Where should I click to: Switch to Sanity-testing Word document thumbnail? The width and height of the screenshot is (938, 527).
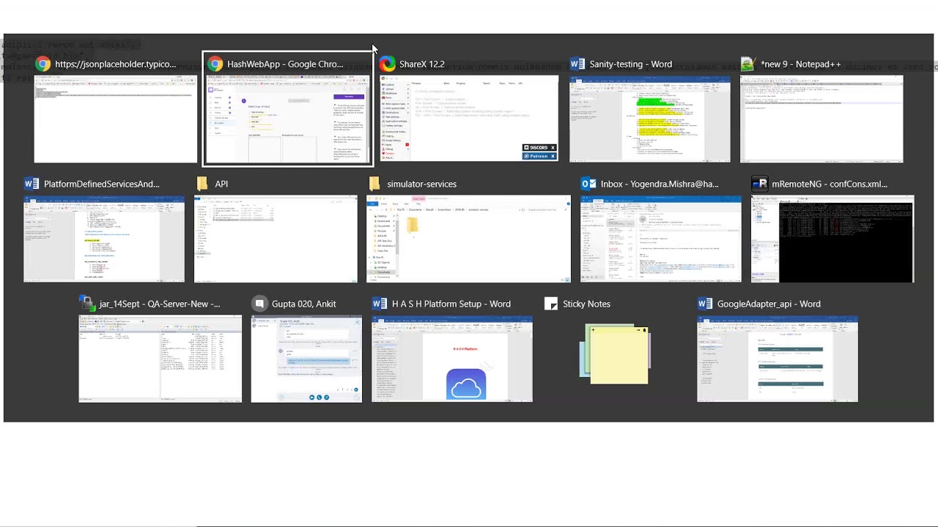click(x=650, y=119)
